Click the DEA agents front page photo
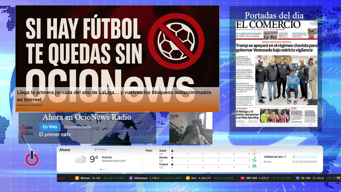This screenshot has width=341, height=192. (286, 80)
